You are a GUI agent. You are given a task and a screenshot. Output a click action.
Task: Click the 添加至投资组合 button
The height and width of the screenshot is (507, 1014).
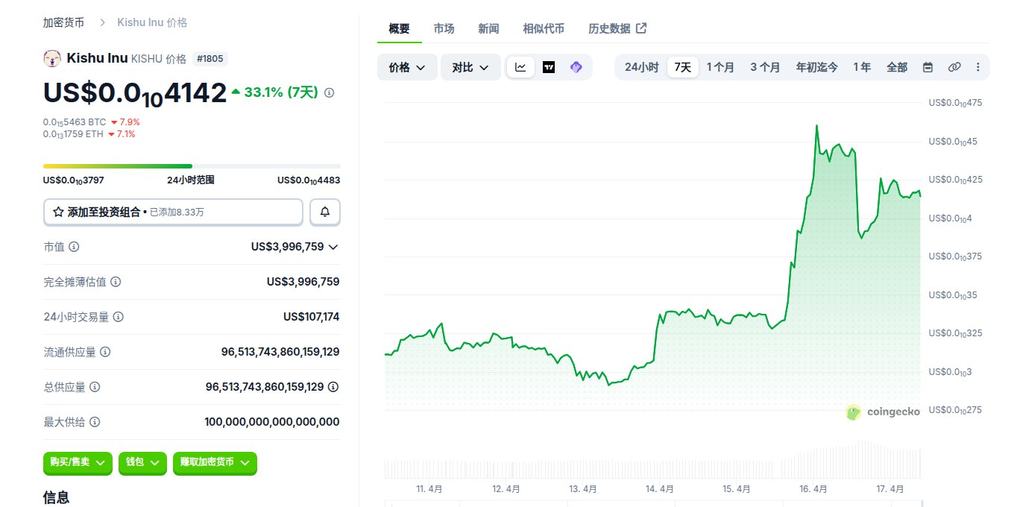[173, 212]
